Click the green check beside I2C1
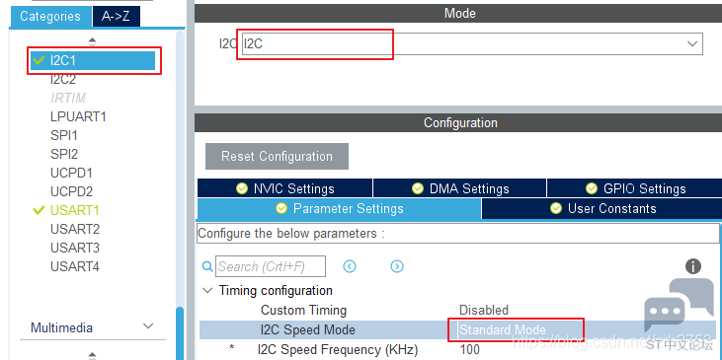This screenshot has height=360, width=722. point(40,60)
